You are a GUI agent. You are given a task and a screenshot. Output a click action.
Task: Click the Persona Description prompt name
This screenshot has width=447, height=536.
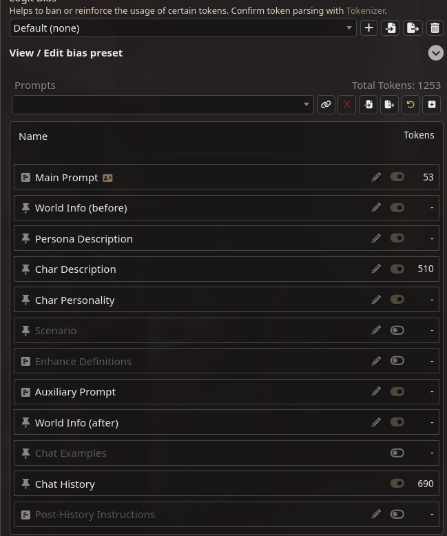point(83,239)
